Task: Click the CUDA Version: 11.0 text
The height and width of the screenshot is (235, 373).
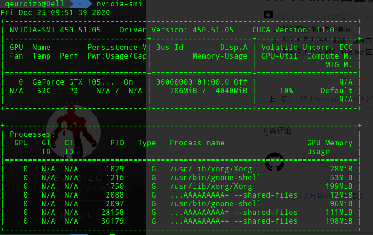Action: 300,30
